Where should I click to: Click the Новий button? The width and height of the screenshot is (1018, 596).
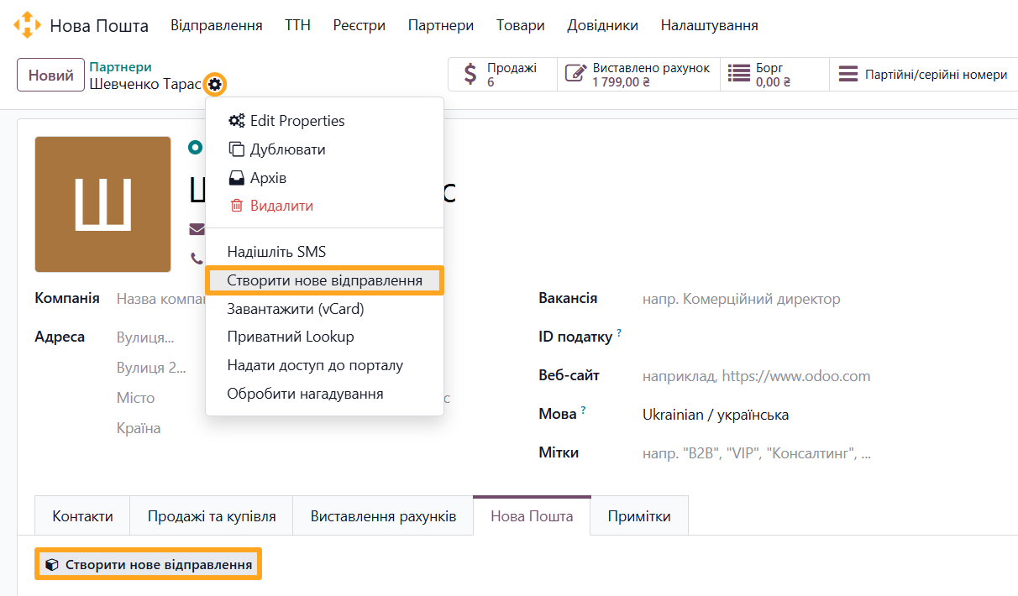pos(51,75)
